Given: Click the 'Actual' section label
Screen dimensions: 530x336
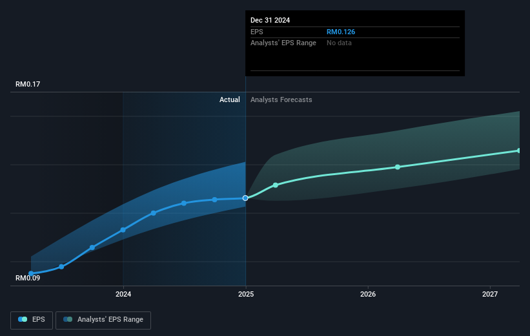Looking at the screenshot, I should click(230, 100).
